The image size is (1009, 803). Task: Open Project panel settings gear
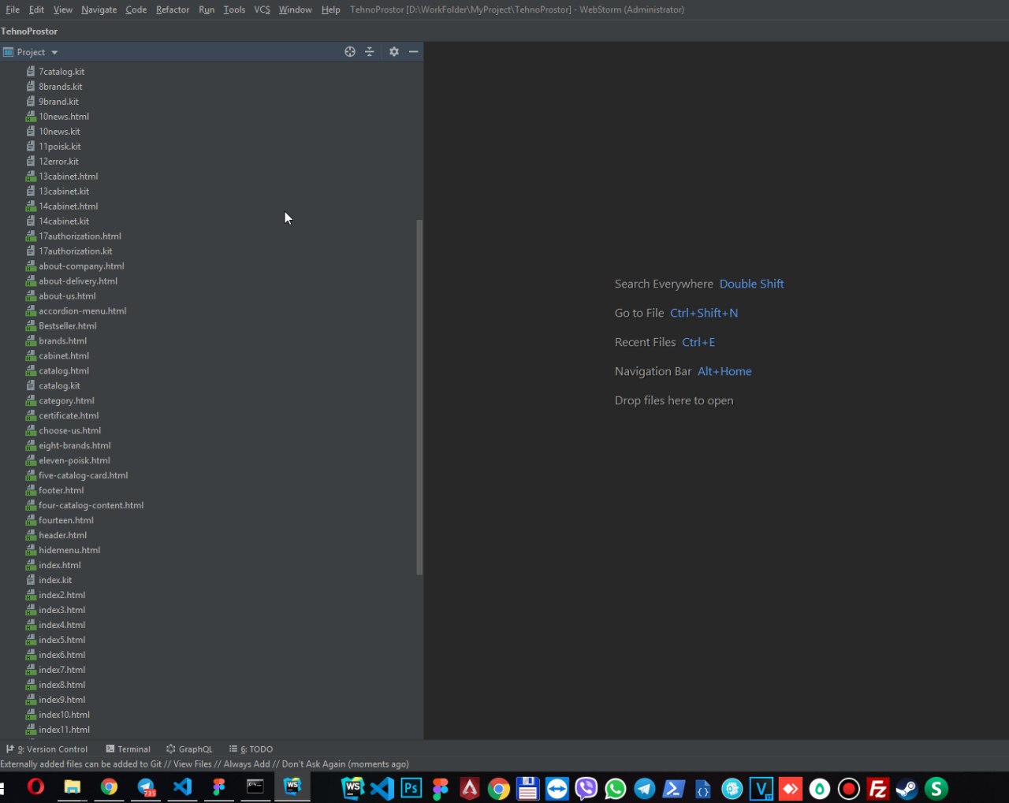click(394, 52)
